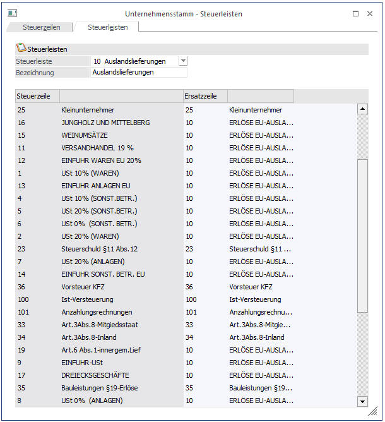
Task: Click the Ersatzzeile column header
Action: pos(204,97)
